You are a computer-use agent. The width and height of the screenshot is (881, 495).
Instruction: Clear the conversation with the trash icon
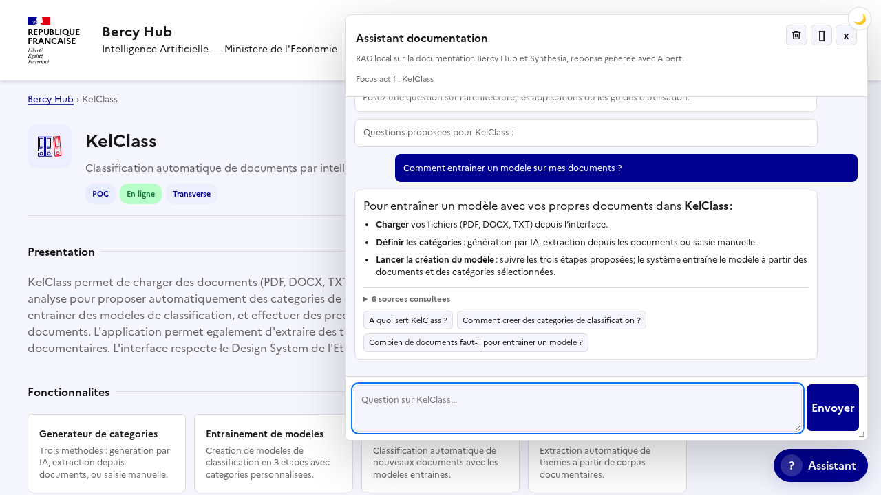click(796, 35)
